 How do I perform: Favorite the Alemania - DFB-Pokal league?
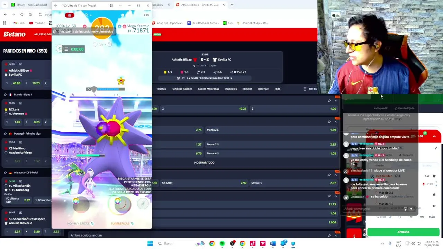[5, 173]
